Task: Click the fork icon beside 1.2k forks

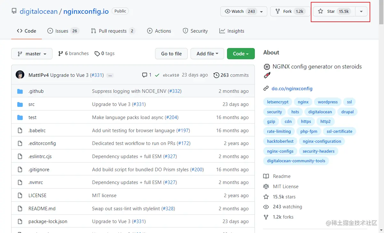Action: pyautogui.click(x=266, y=217)
